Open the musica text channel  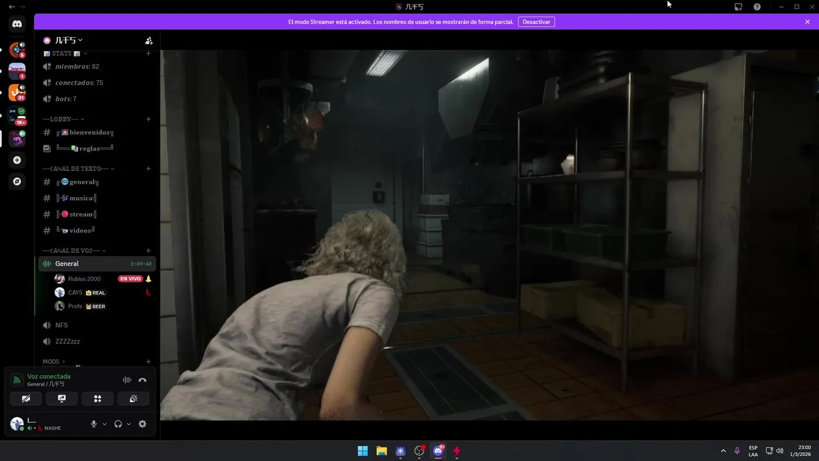(97, 198)
